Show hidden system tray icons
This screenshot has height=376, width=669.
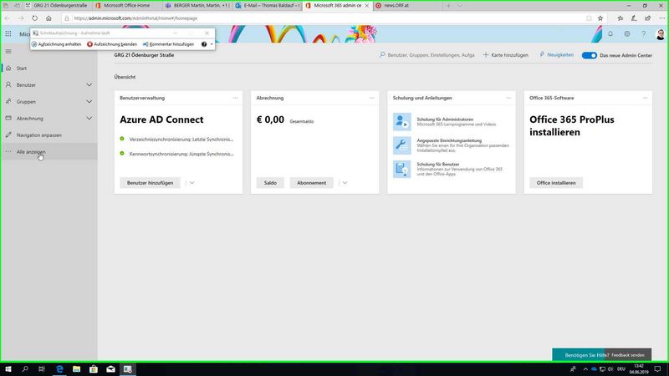click(585, 369)
